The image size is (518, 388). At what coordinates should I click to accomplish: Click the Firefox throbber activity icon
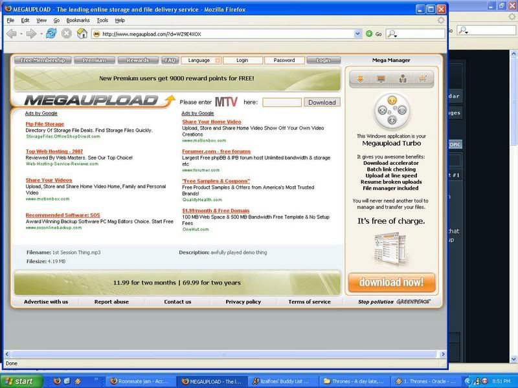click(441, 21)
